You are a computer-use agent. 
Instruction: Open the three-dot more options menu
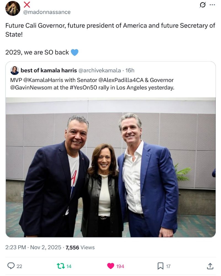point(212,5)
